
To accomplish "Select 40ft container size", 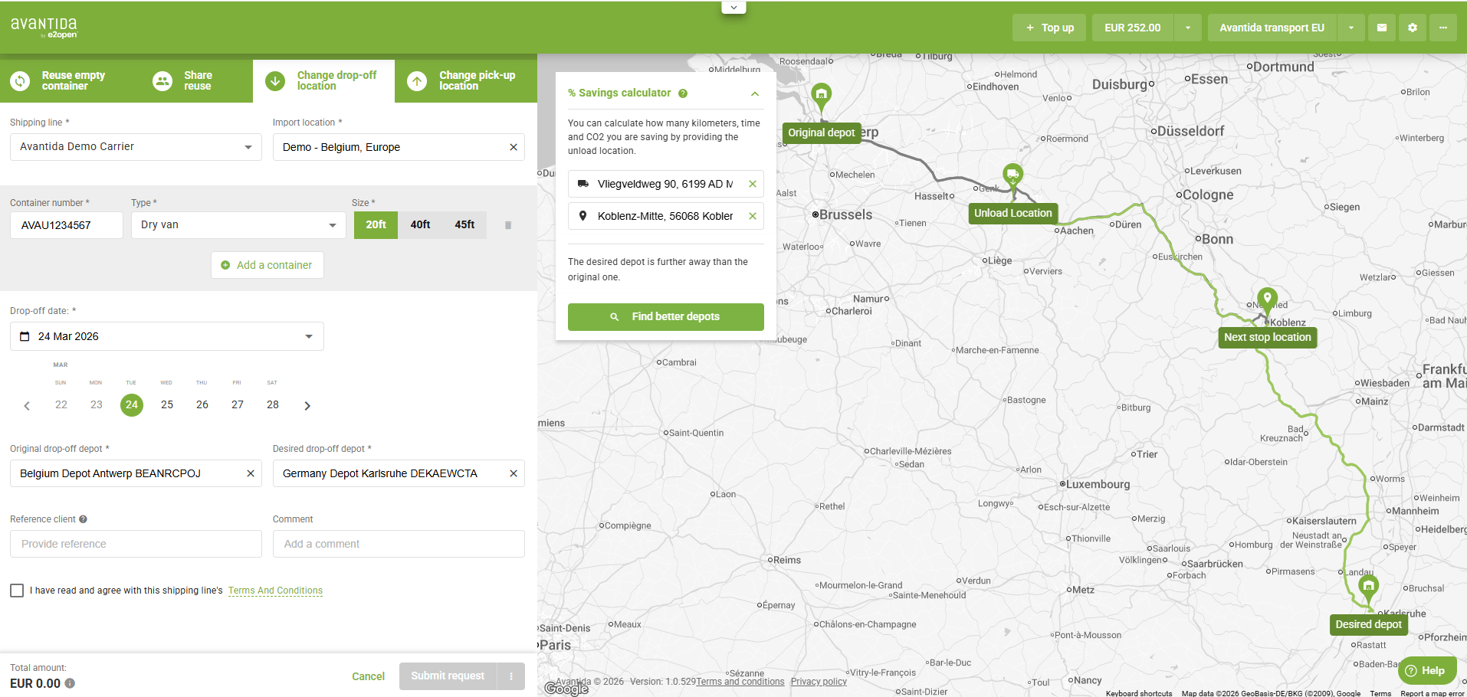I will (x=420, y=225).
